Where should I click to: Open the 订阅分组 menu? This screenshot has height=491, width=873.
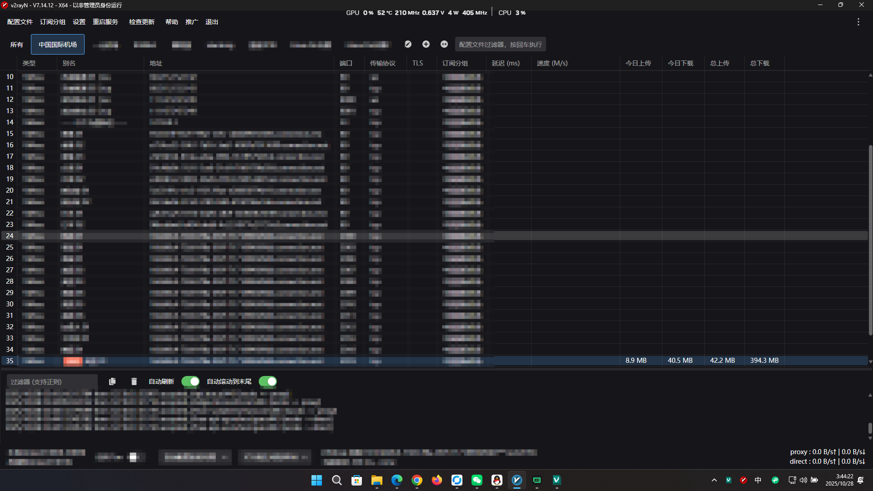point(53,22)
